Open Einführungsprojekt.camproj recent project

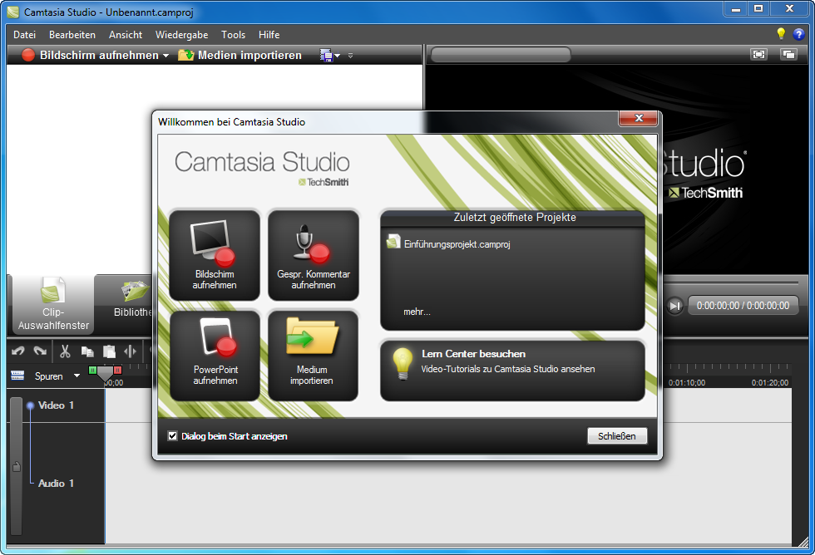[450, 244]
